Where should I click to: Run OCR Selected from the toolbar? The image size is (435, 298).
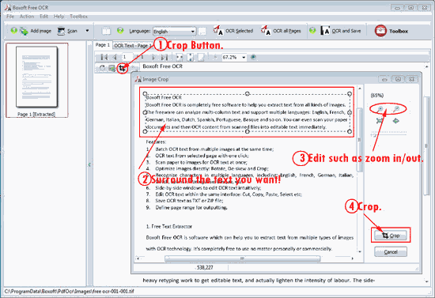pos(233,31)
